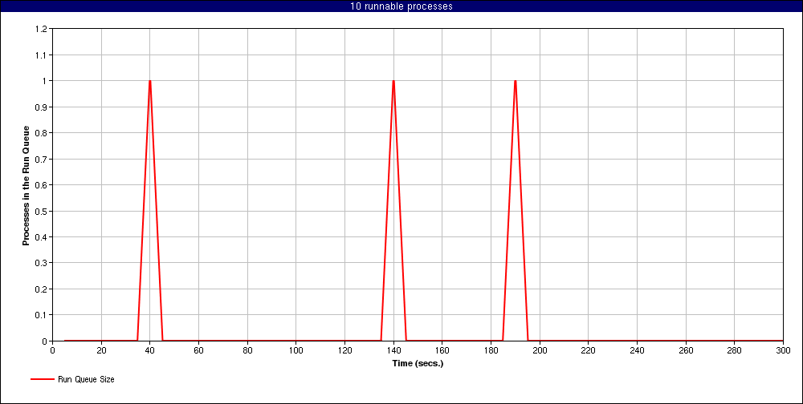
Task: Click the spike peak near 190 seconds
Action: pos(516,81)
